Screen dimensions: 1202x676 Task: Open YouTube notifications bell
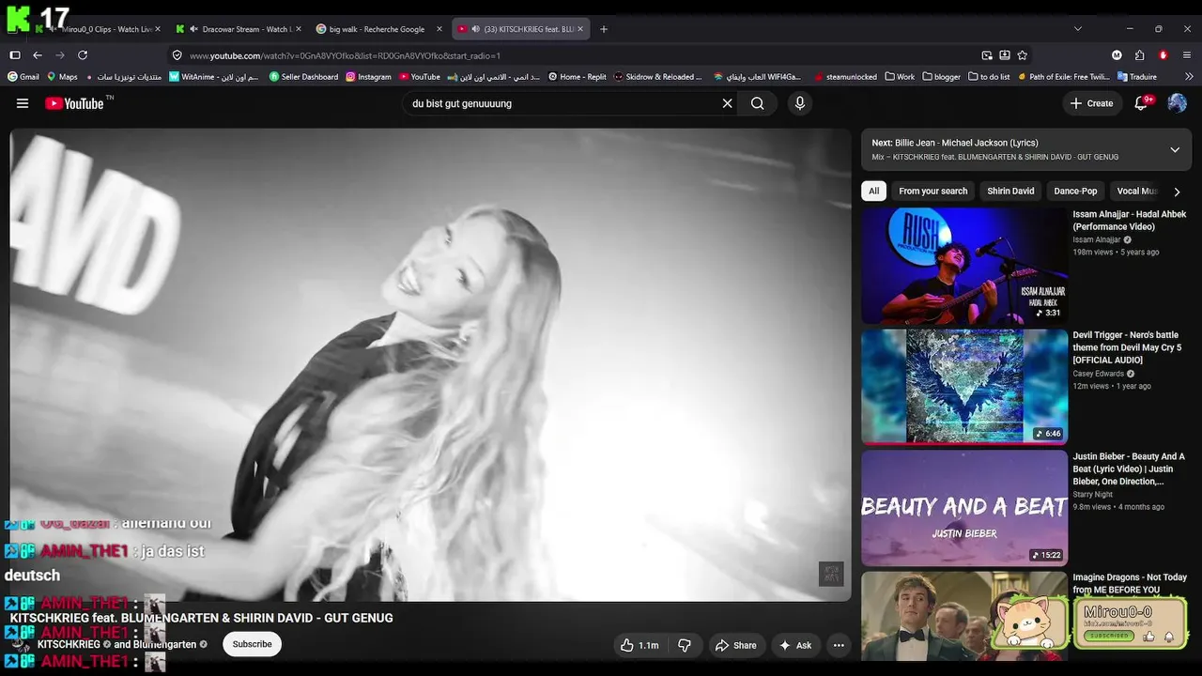[x=1142, y=103]
